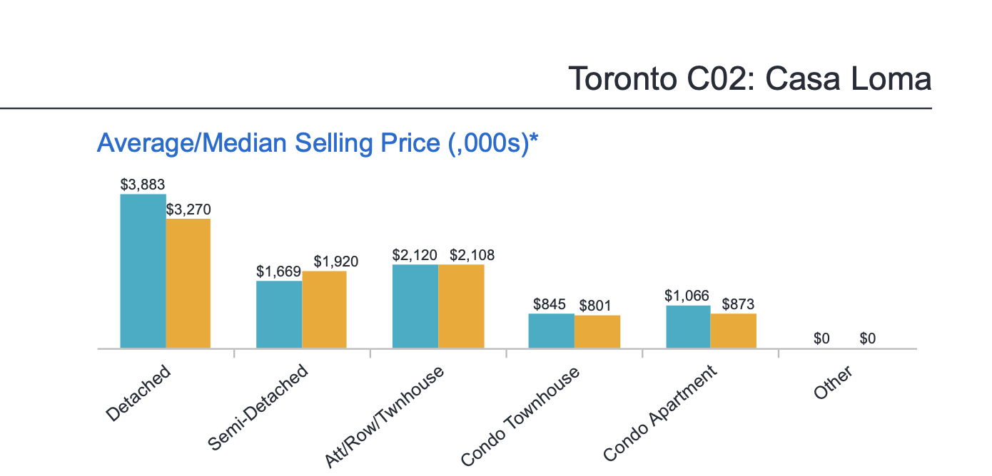This screenshot has height=476, width=992.
Task: Click the blue Detached bar
Action: tap(143, 271)
